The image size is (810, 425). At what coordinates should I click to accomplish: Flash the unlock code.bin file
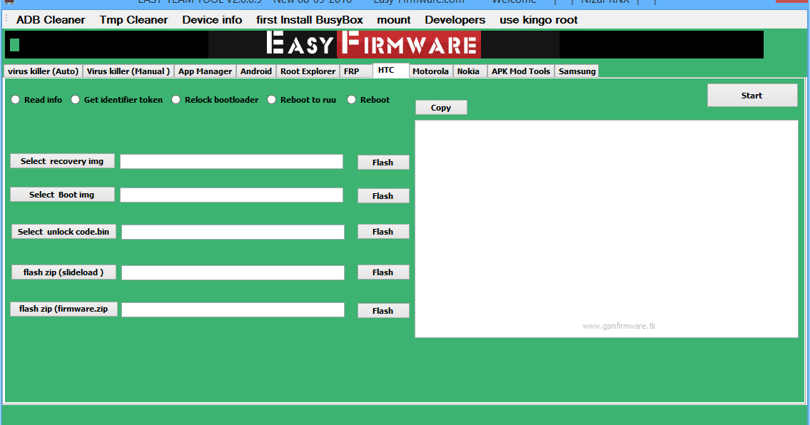click(383, 231)
